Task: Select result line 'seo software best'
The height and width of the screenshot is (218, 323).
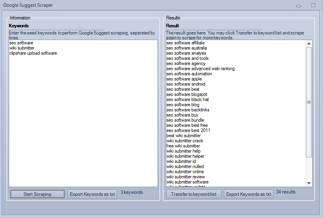Action: [x=183, y=89]
